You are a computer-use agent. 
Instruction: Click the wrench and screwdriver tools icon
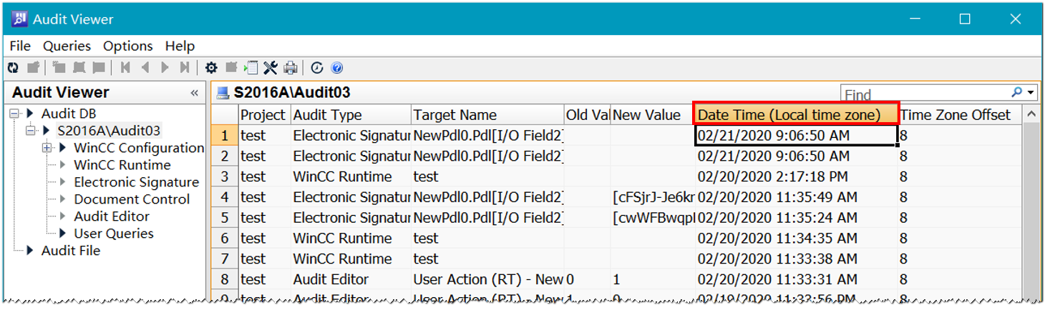pyautogui.click(x=270, y=68)
